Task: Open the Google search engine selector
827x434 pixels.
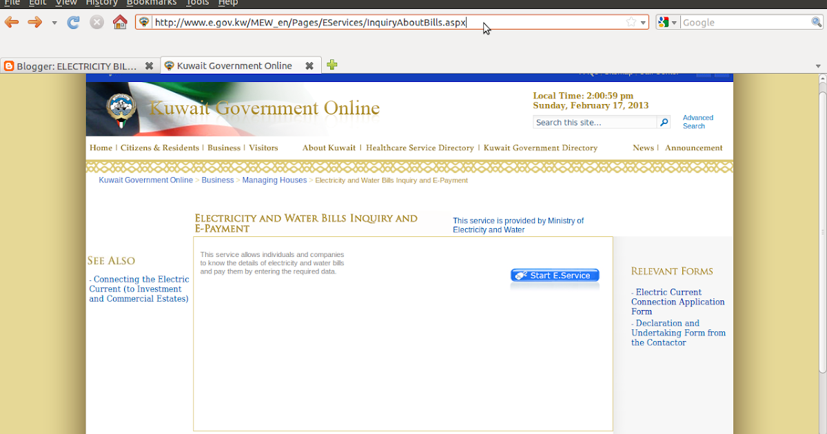Action: 668,22
